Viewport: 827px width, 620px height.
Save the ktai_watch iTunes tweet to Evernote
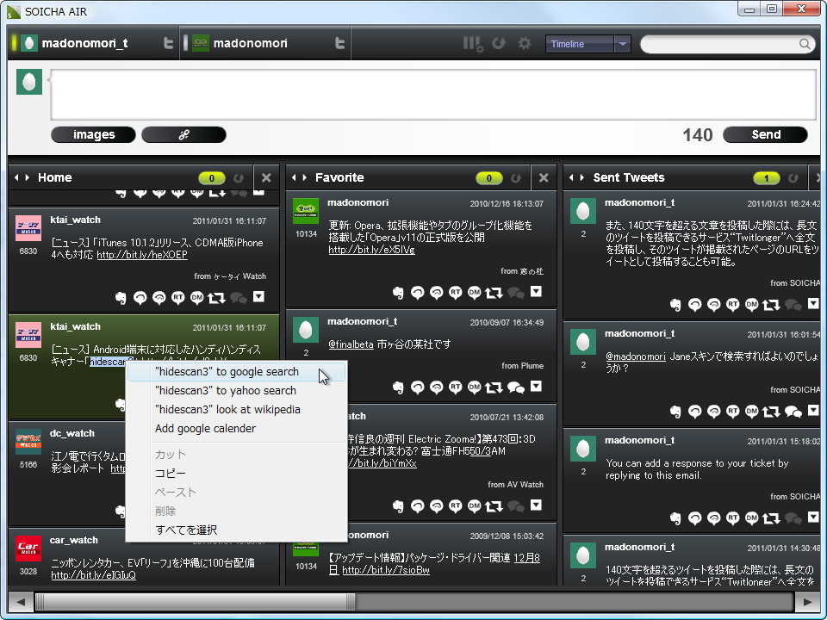[x=121, y=298]
